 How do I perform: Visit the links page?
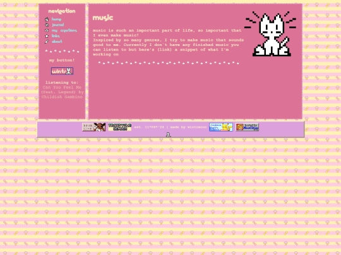pos(56,36)
